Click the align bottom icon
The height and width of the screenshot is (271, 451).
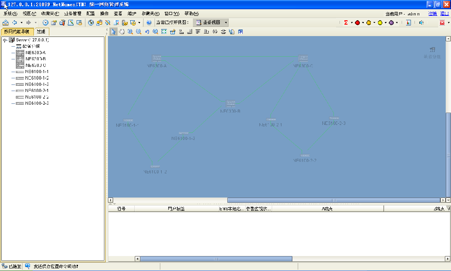[x=206, y=32]
